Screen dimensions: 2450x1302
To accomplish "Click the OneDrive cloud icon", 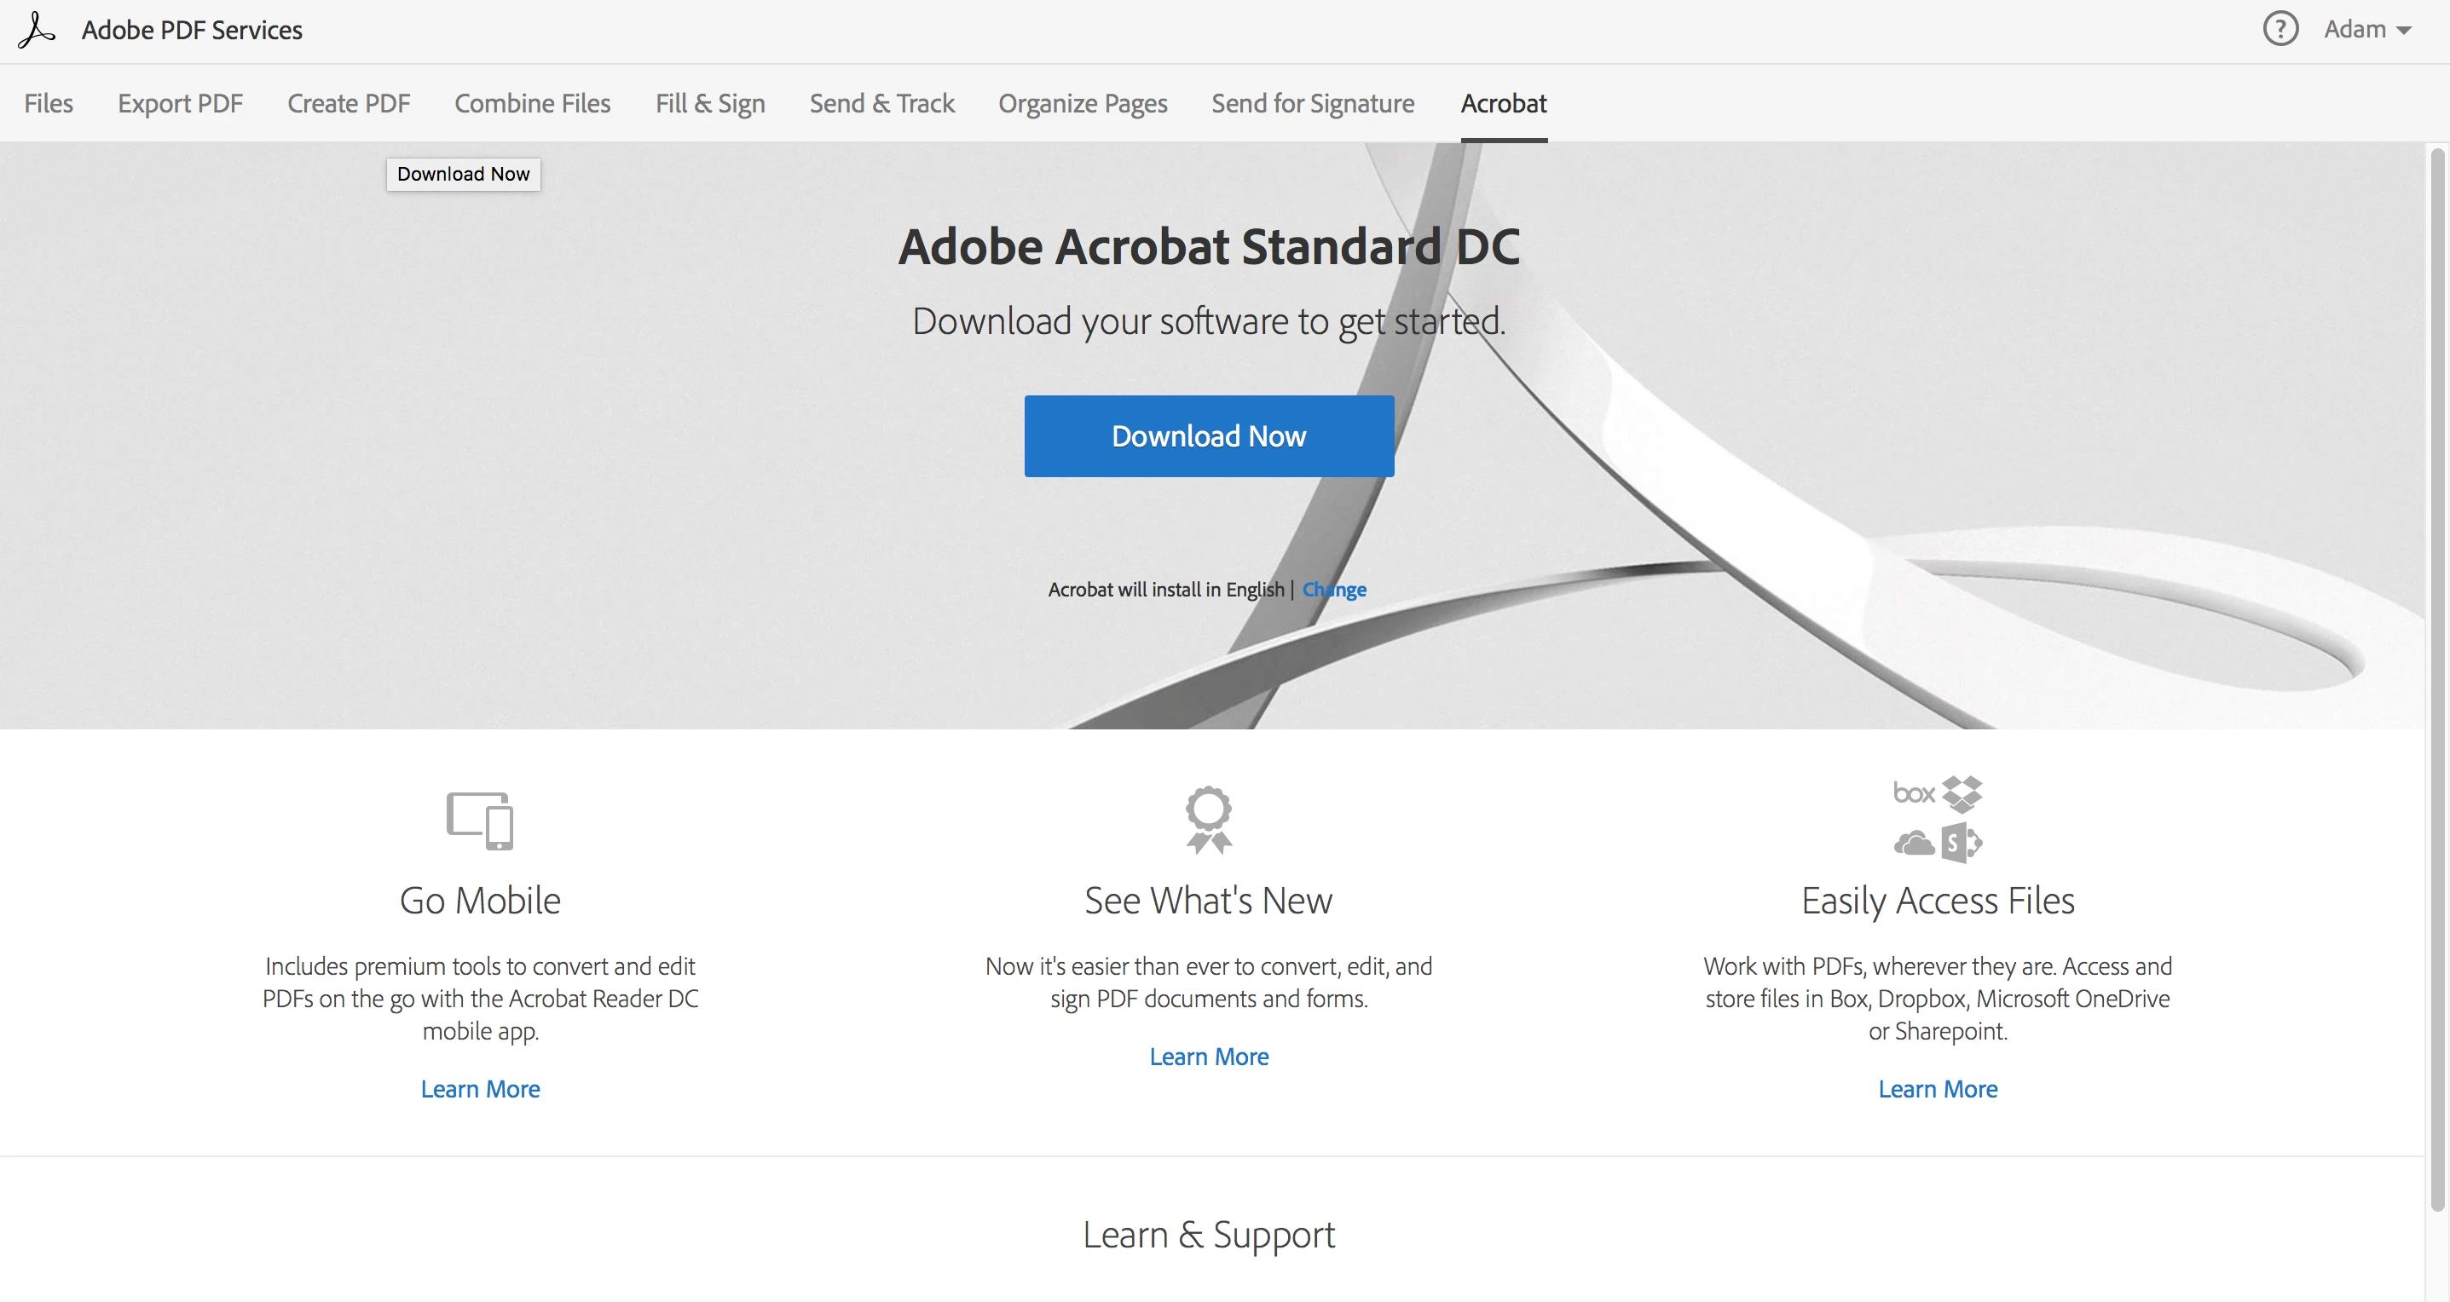I will 1914,843.
